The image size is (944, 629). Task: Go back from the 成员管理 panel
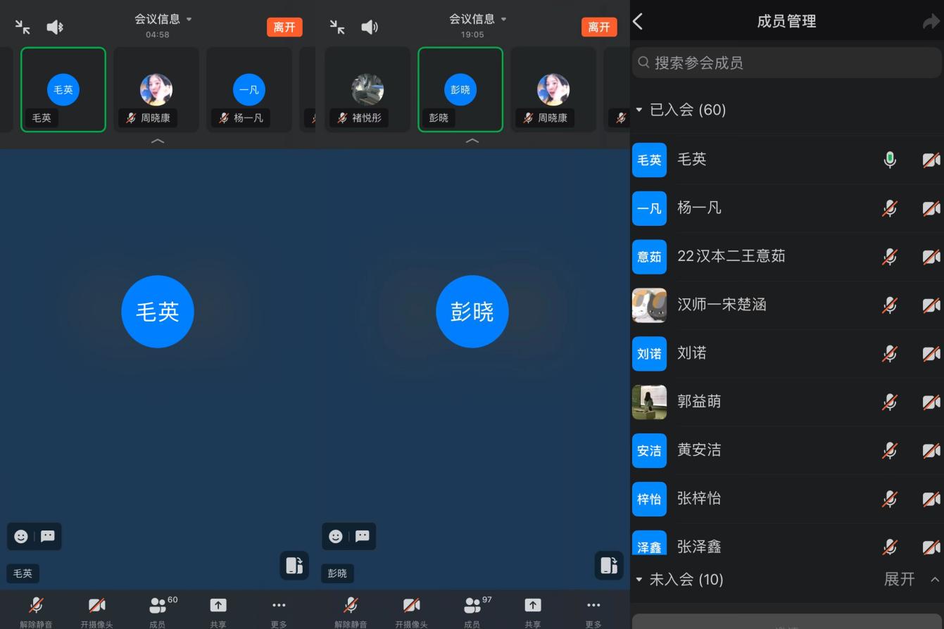pyautogui.click(x=638, y=21)
